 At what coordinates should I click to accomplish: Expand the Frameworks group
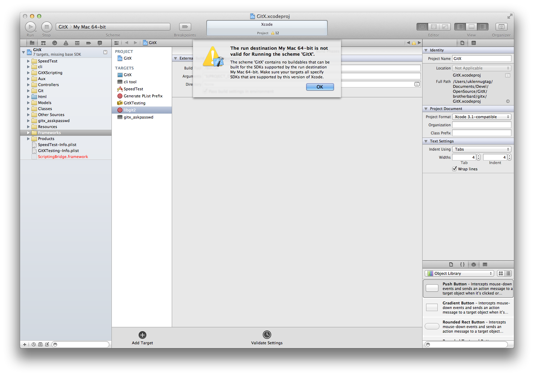click(29, 133)
